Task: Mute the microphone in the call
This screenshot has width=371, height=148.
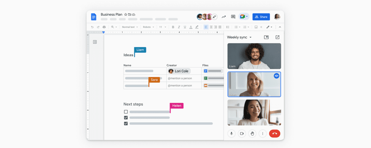Action: tap(232, 134)
